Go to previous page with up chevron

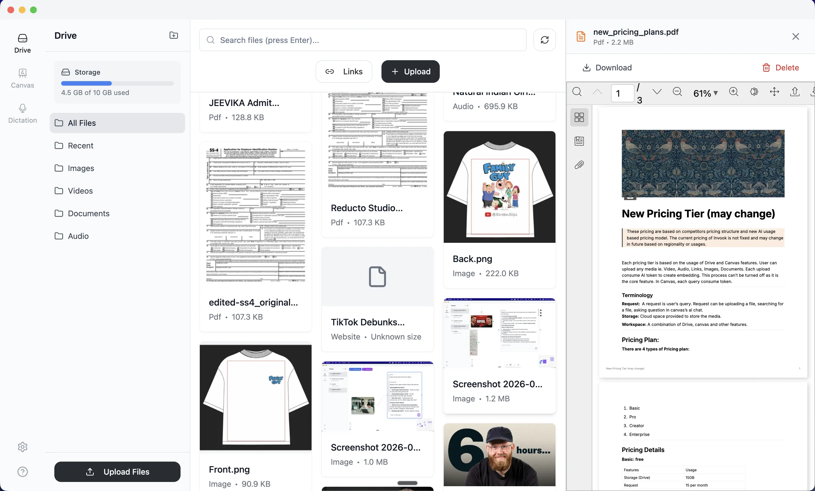click(597, 92)
